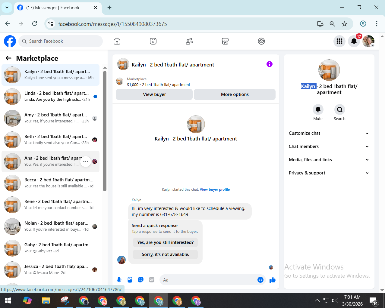385x308 pixels.
Task: Open Kailyn conversation in chat list
Action: click(x=50, y=75)
